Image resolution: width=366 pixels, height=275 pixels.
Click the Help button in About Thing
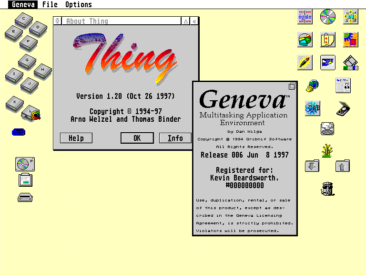76,138
